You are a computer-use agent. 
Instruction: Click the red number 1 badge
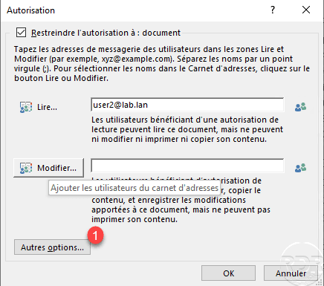click(x=95, y=235)
